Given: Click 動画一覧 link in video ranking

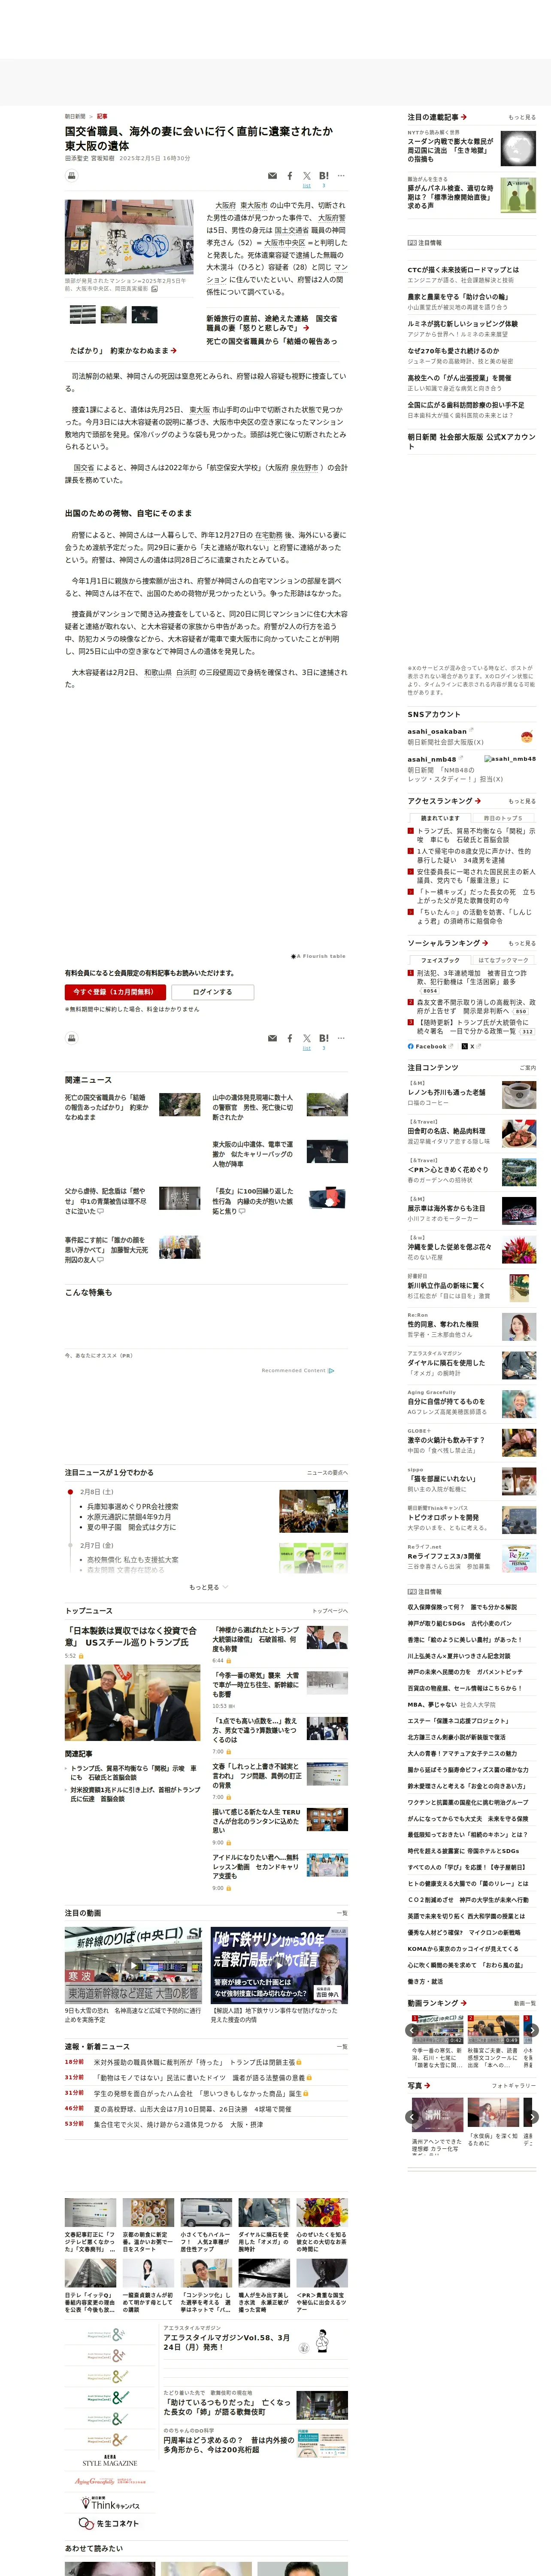Looking at the screenshot, I should [x=524, y=2003].
